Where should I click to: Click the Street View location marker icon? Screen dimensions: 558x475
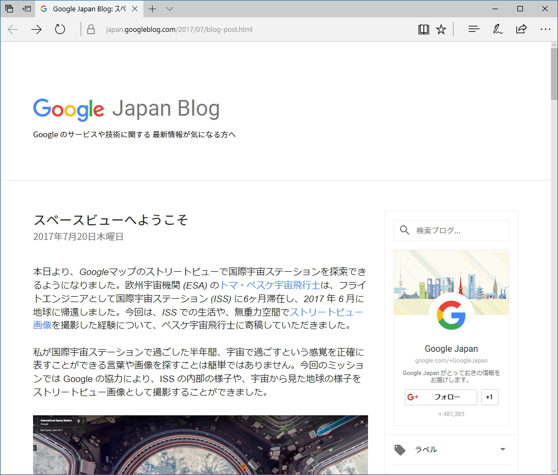[78, 420]
